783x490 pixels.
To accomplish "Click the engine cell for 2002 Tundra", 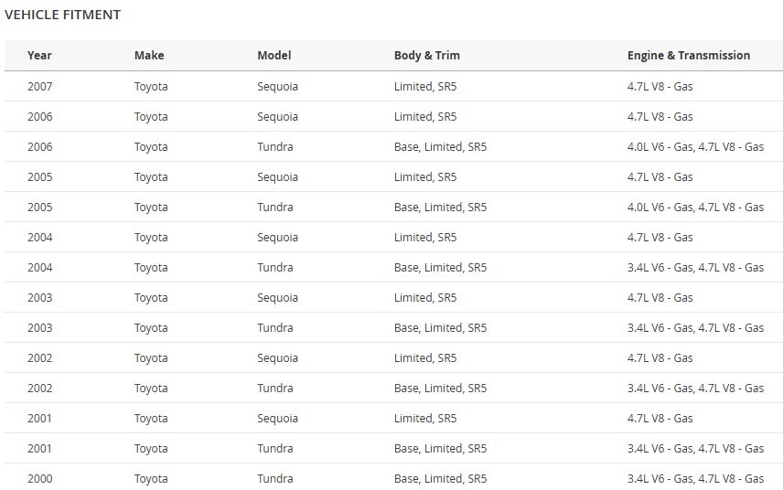I will point(695,389).
